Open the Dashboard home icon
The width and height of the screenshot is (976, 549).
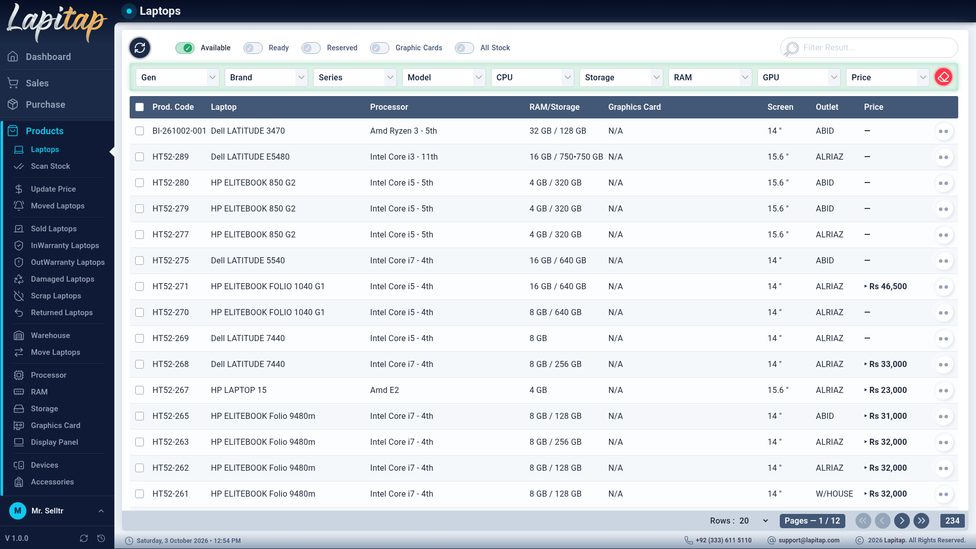tap(13, 56)
